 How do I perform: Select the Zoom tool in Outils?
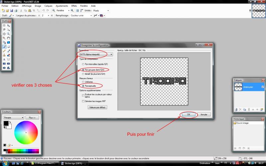point(9,34)
